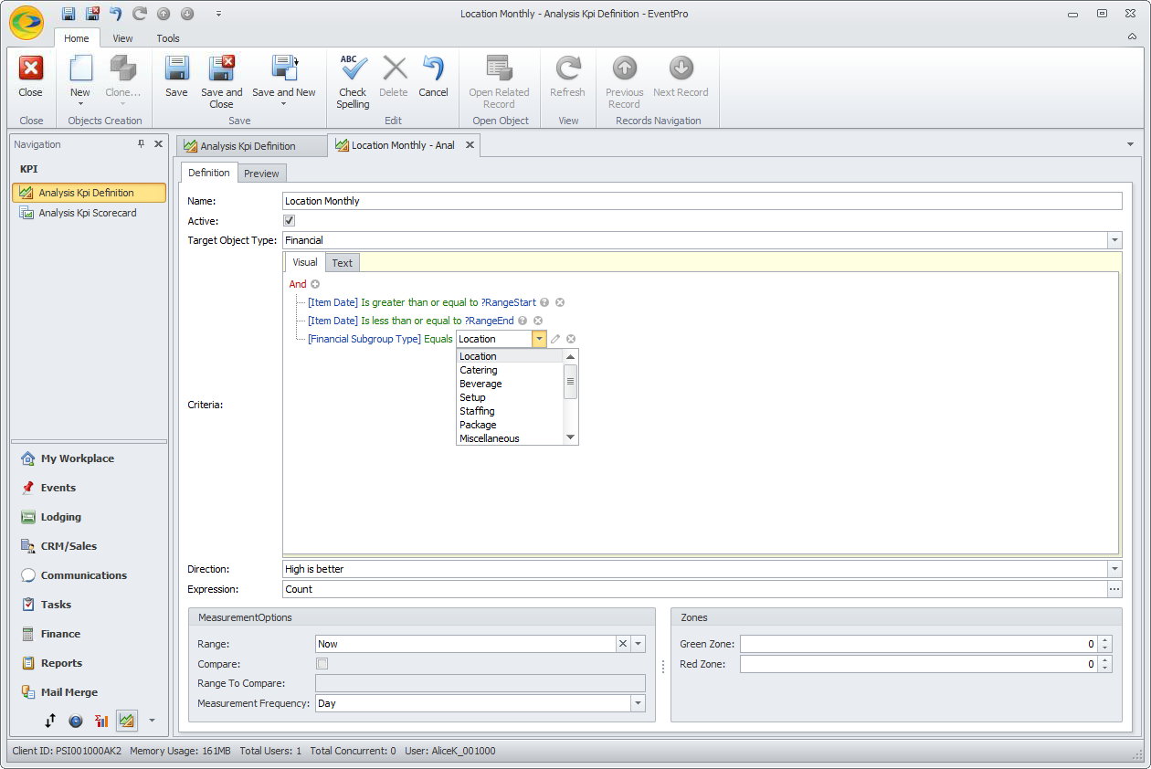1151x769 pixels.
Task: Click the Name input field
Action: click(x=702, y=201)
